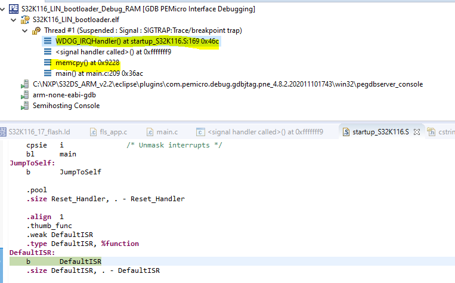Select the signal handler called stack frame
The height and width of the screenshot is (283, 455).
pos(113,52)
